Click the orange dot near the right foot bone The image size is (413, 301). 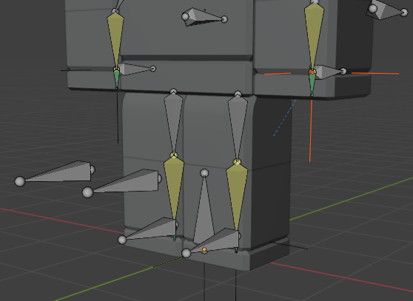coord(204,249)
